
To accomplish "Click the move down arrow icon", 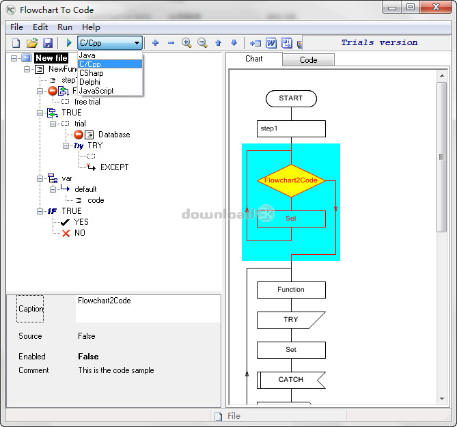I will [234, 43].
